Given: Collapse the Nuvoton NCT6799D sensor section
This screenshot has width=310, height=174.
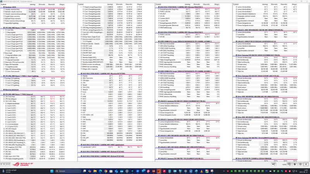Looking at the screenshot, I should coord(79,73).
